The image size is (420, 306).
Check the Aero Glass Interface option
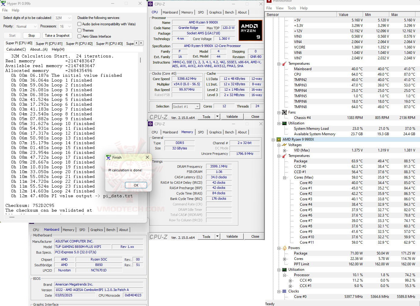80,36
